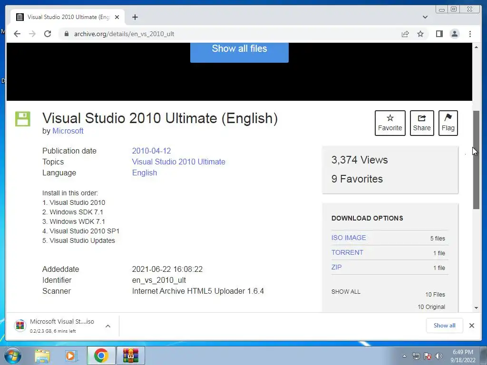Open the media player taskbar icon

click(x=71, y=355)
